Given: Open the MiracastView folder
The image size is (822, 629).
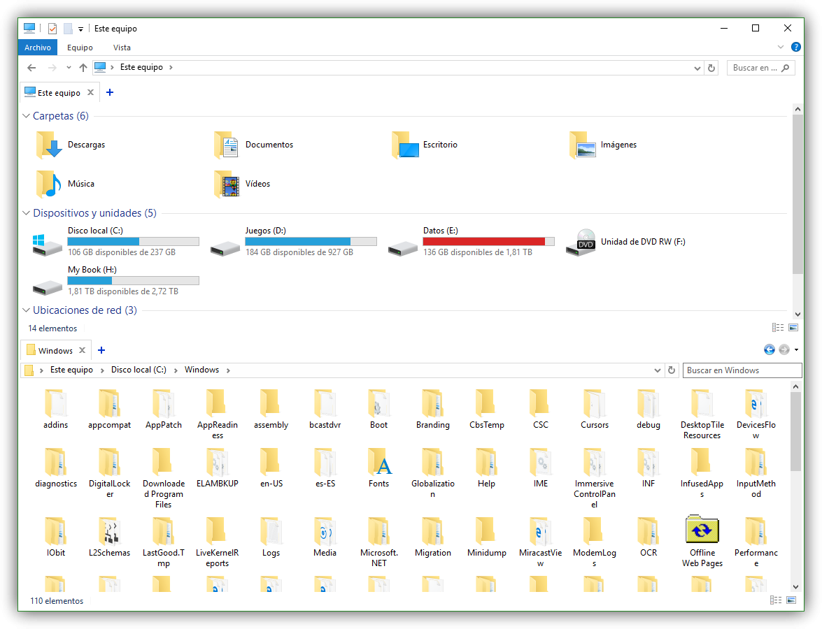Looking at the screenshot, I should tap(540, 542).
